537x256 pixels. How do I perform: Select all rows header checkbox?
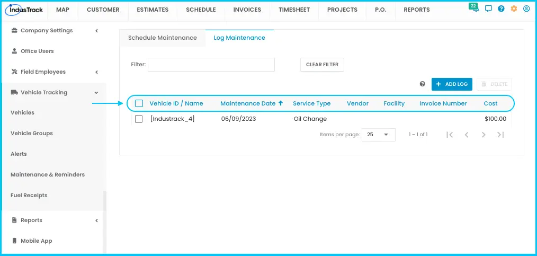click(x=139, y=103)
